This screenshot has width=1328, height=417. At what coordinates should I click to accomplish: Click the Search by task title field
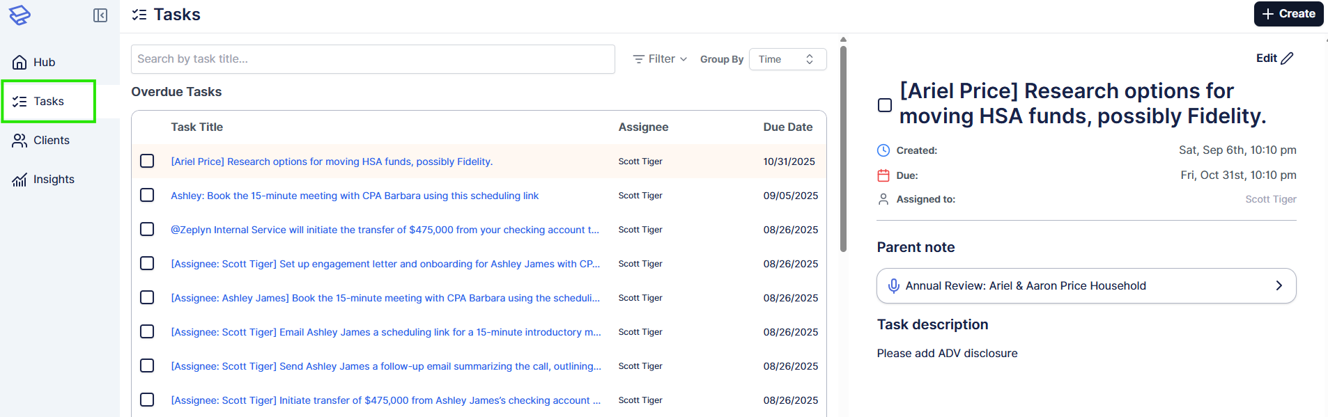pos(373,59)
